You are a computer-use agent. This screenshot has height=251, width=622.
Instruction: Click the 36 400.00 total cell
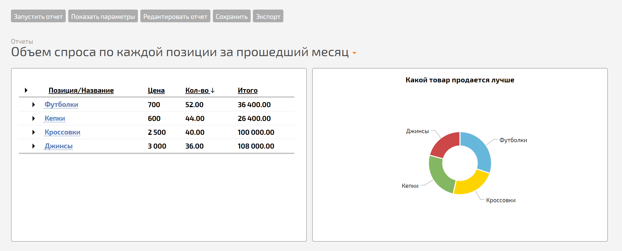pyautogui.click(x=254, y=105)
